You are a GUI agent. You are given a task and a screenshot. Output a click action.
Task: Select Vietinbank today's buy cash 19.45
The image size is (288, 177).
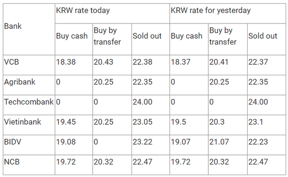pos(66,122)
